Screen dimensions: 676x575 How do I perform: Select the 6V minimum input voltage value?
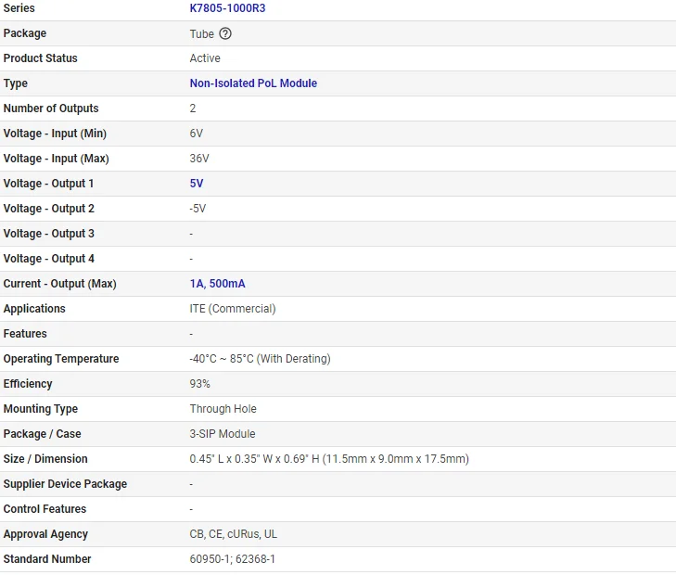point(198,134)
